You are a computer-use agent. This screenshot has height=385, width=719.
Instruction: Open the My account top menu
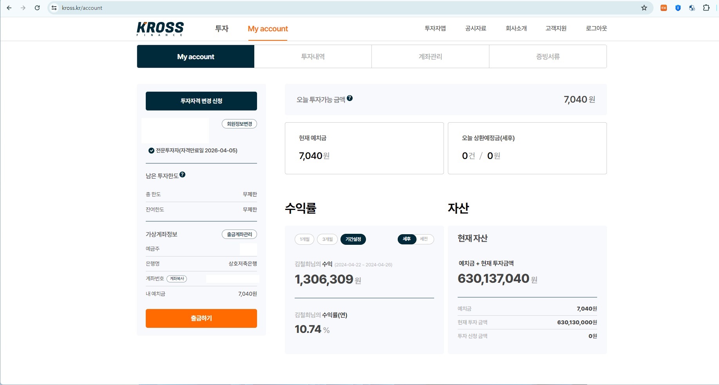[268, 29]
